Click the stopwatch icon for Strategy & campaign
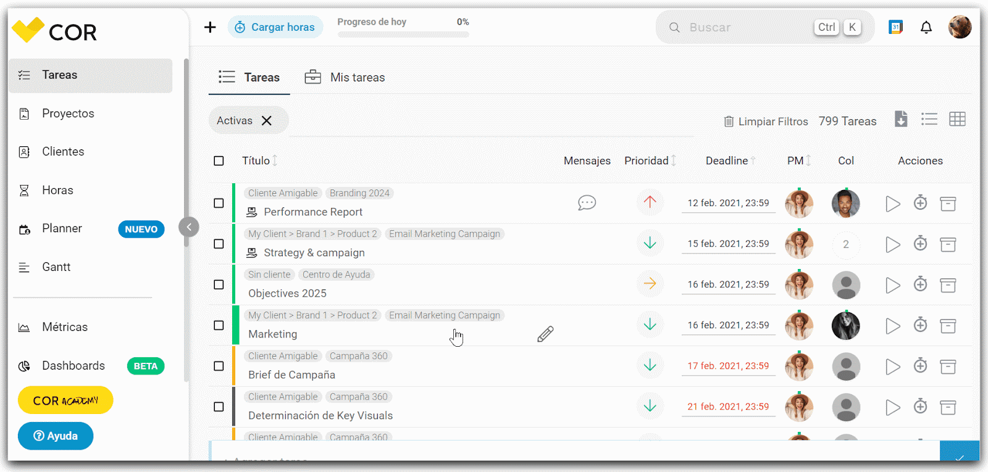 (921, 243)
